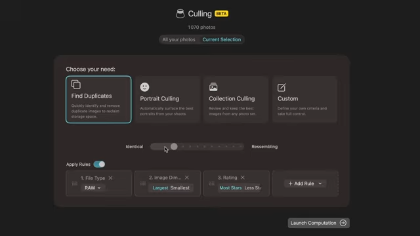420x236 pixels.
Task: Click the Identical label
Action: [135, 147]
